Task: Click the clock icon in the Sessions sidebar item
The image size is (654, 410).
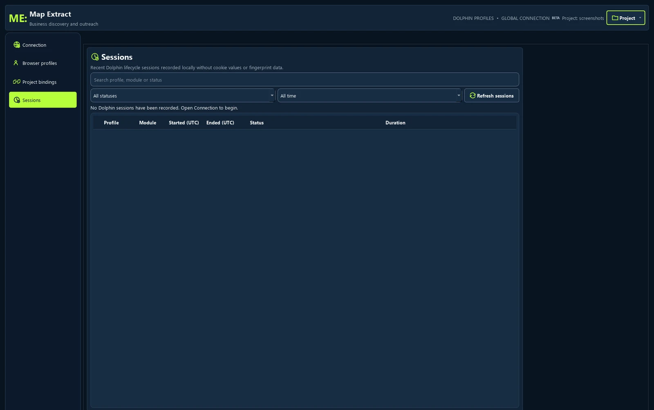Action: tap(17, 100)
